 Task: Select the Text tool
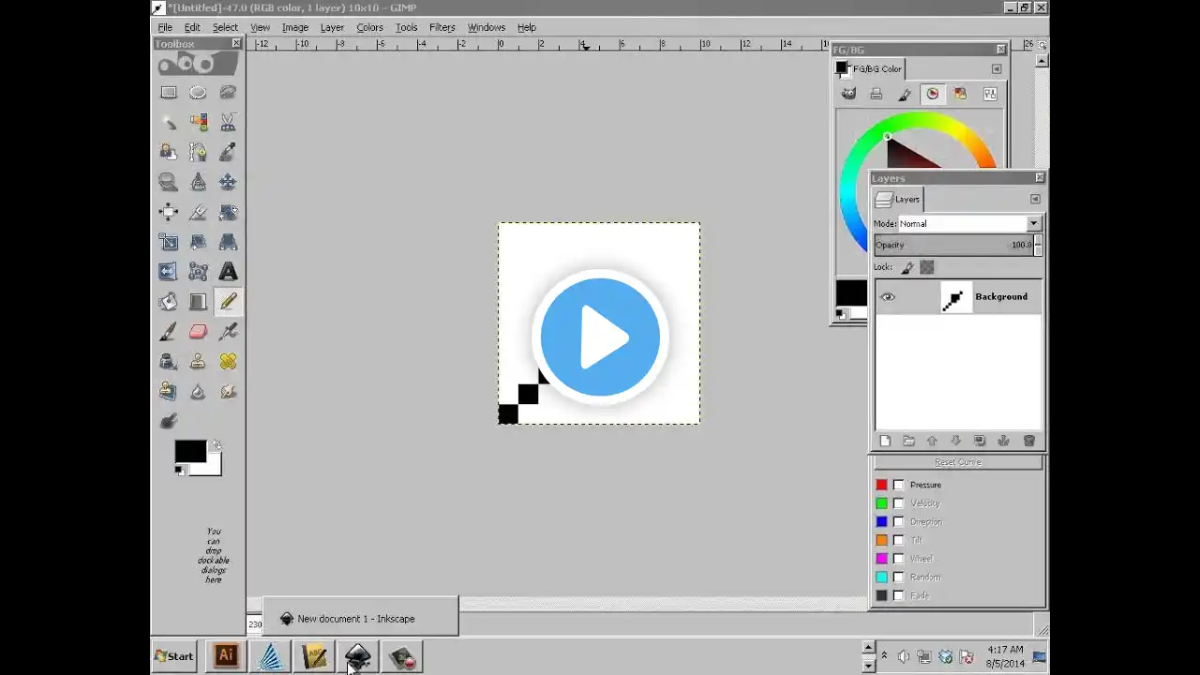tap(228, 272)
